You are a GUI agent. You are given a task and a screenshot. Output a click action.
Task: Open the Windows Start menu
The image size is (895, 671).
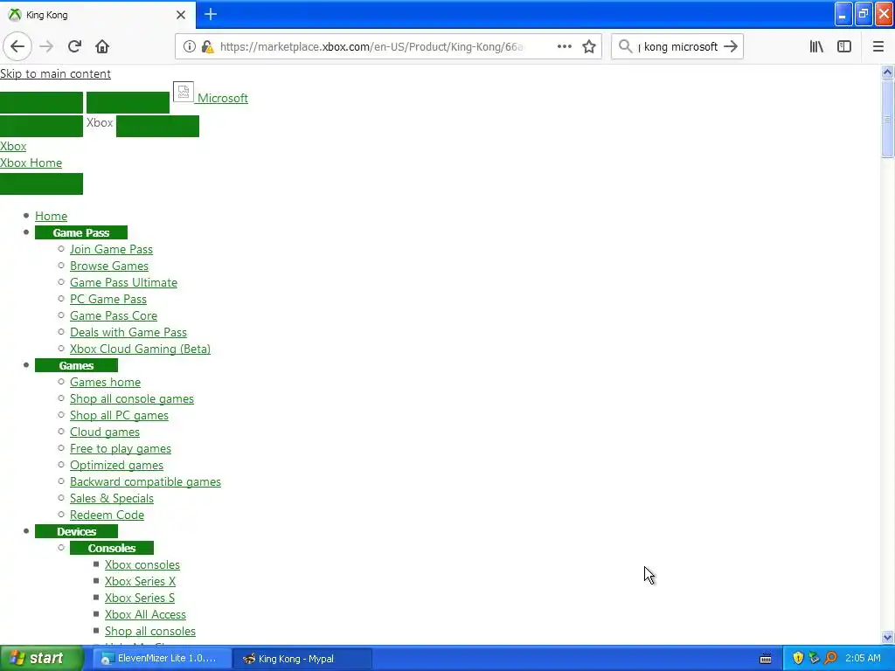(41, 658)
